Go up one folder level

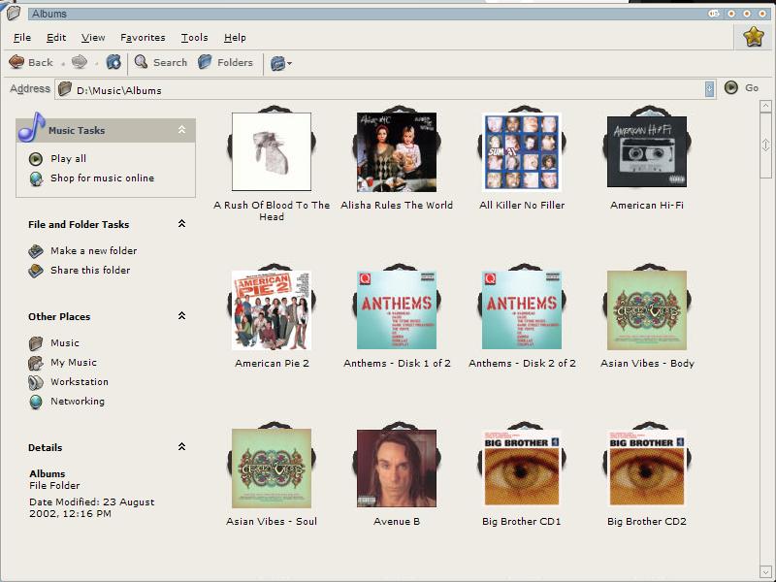click(x=113, y=62)
